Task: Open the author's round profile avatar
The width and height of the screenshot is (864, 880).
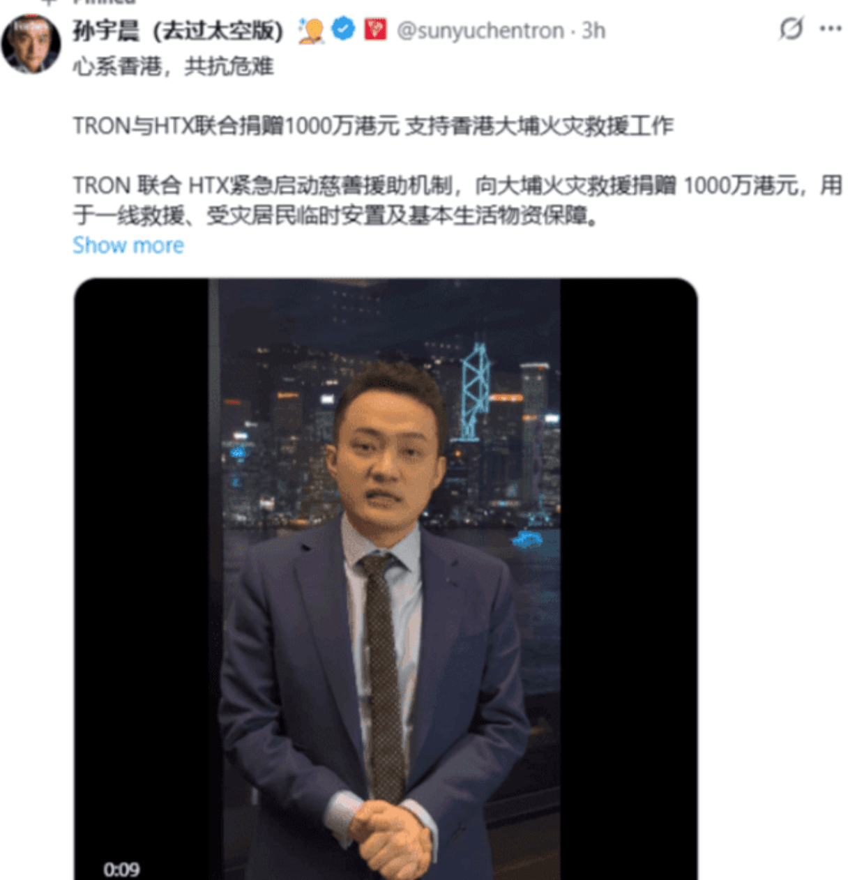Action: point(31,43)
